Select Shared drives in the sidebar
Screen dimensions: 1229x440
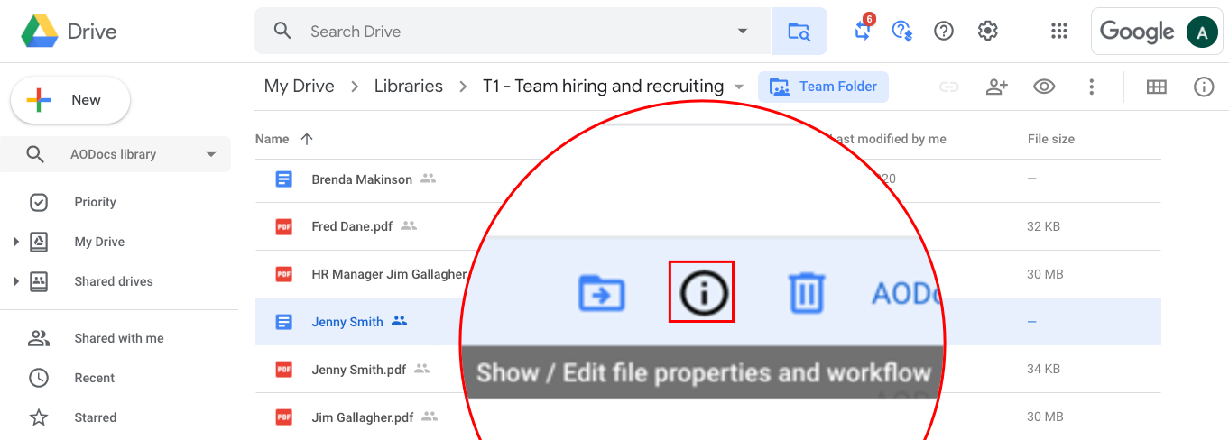tap(114, 281)
